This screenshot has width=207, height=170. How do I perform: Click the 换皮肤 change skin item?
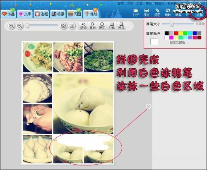tap(172, 3)
